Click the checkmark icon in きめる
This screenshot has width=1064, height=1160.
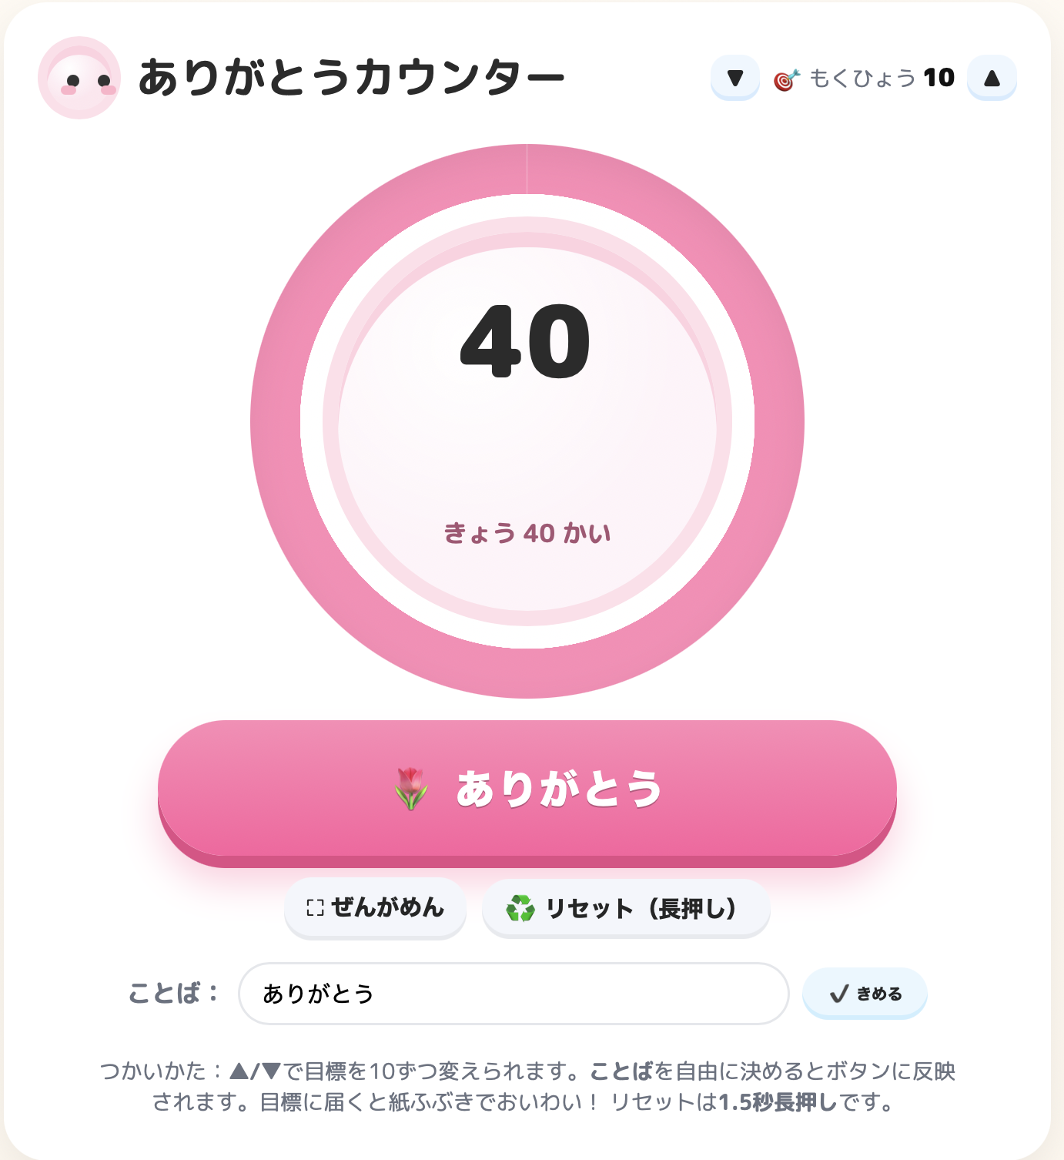[x=839, y=994]
